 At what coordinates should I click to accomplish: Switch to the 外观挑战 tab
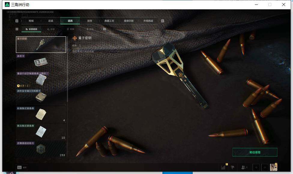click(x=148, y=21)
